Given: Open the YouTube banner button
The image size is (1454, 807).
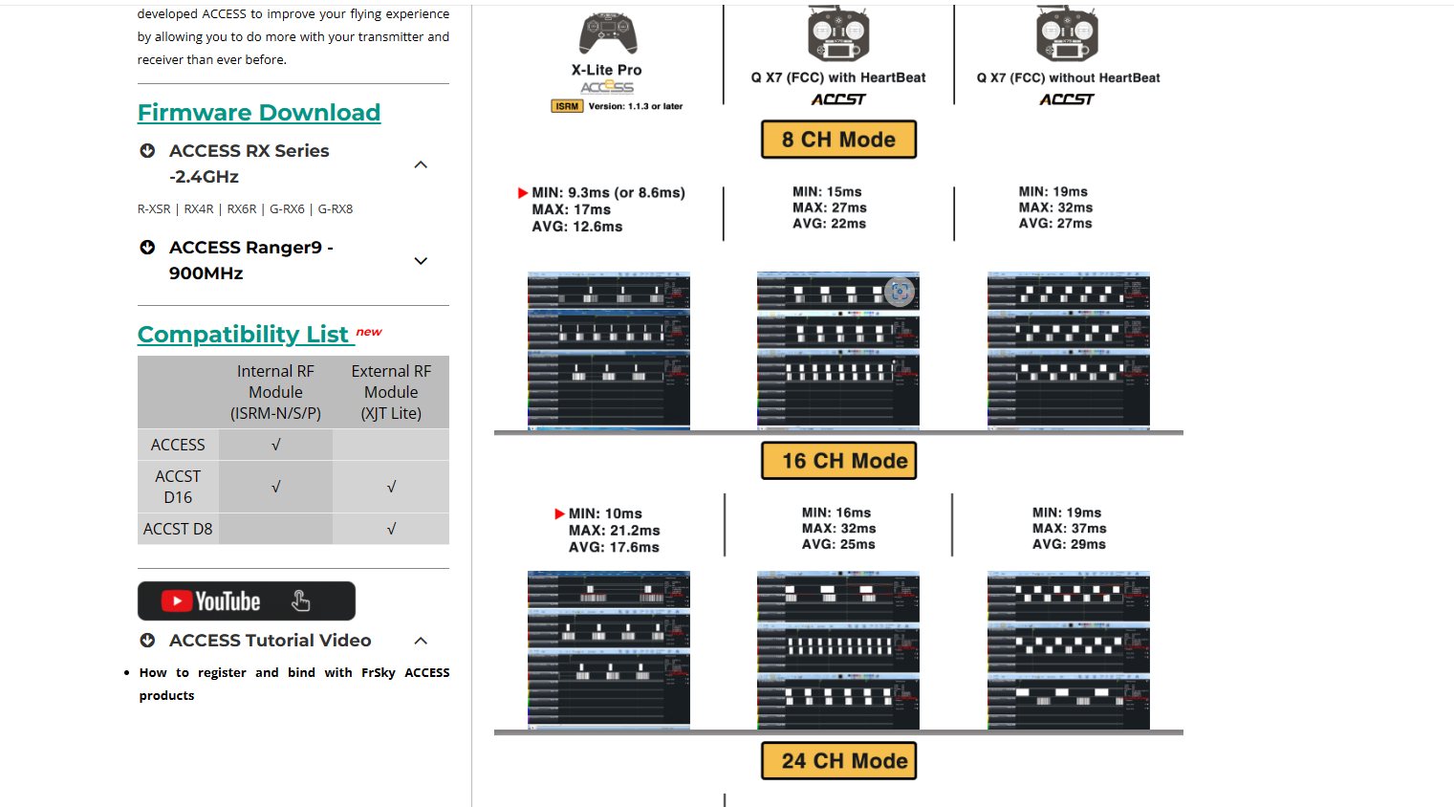Looking at the screenshot, I should click(247, 601).
